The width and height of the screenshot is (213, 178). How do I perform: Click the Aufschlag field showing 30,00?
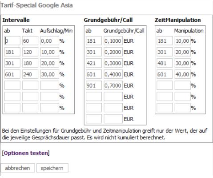(49, 74)
